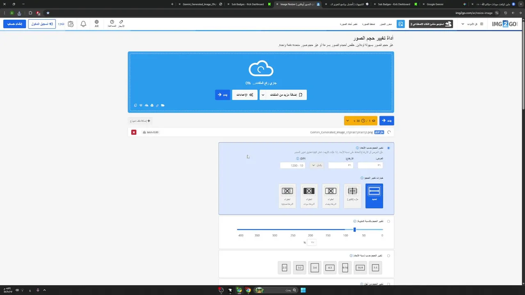Select the fill (crop) resize option tile
Image resolution: width=525 pixels, height=295 pixels.
pyautogui.click(x=352, y=196)
